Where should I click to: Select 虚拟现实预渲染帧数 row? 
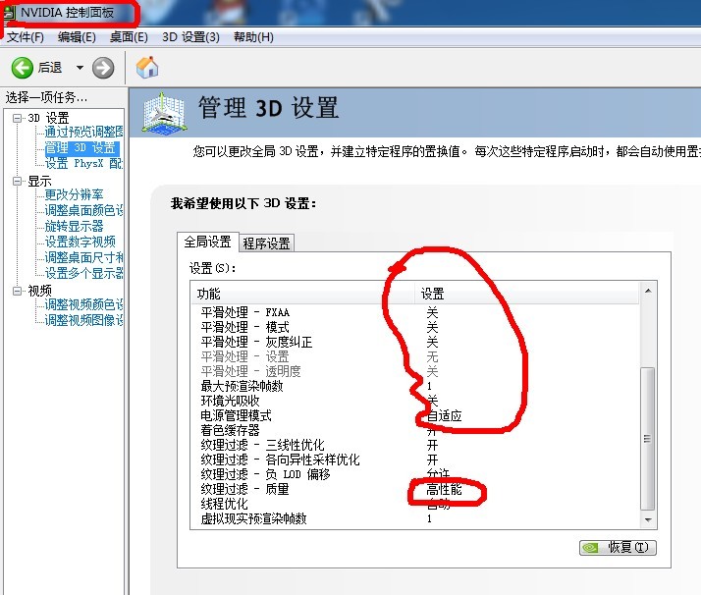[415, 518]
